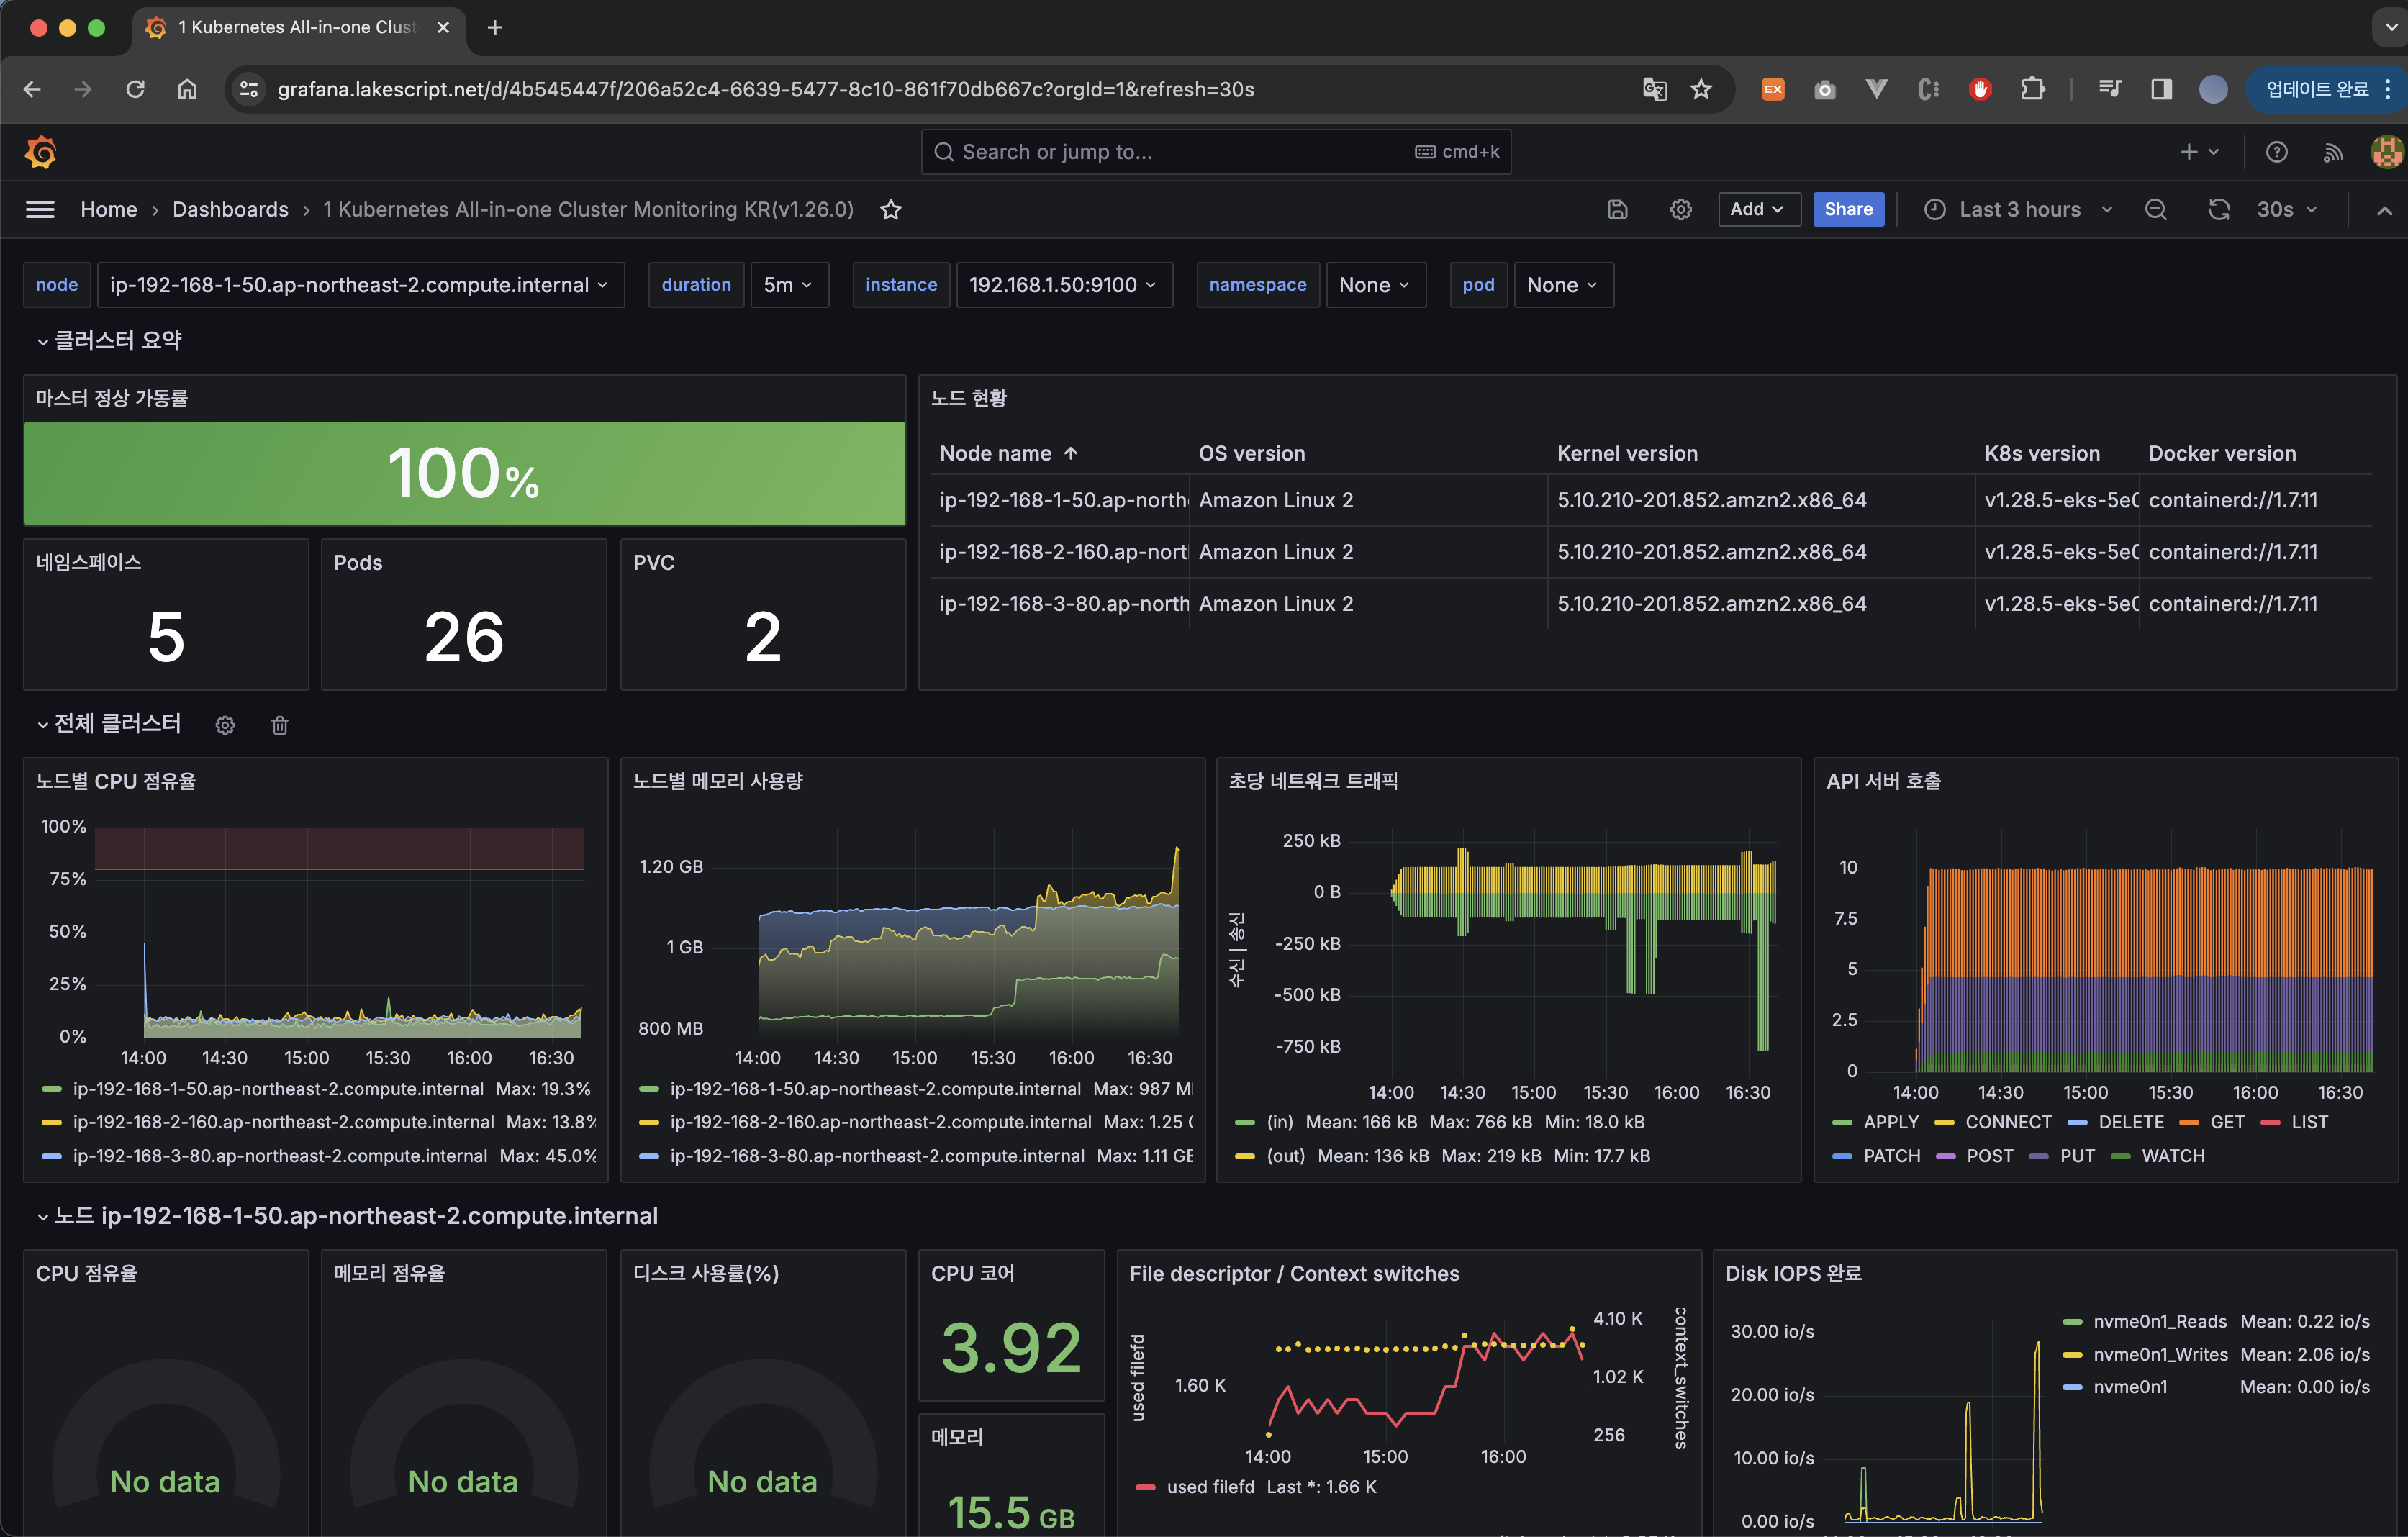Click the GET orange legend color swatch
The height and width of the screenshot is (1537, 2408).
(x=2188, y=1122)
